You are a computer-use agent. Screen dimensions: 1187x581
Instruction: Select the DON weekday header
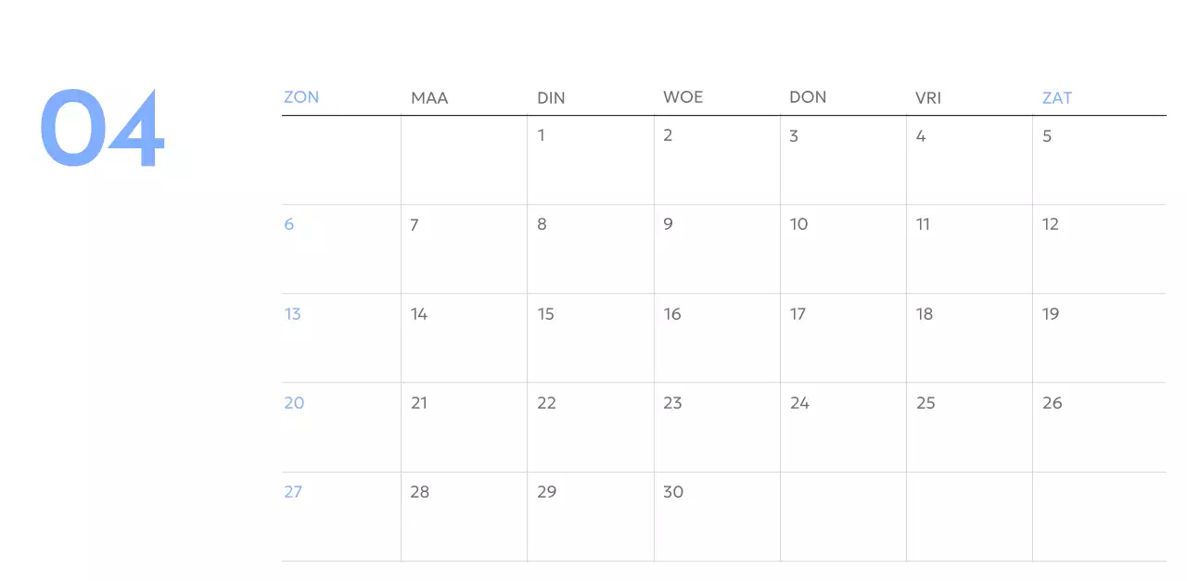808,97
